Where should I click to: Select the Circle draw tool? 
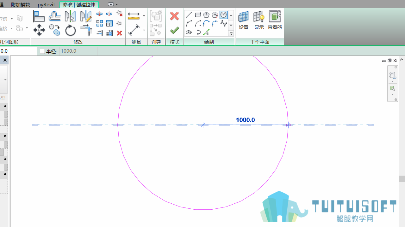tap(224, 15)
